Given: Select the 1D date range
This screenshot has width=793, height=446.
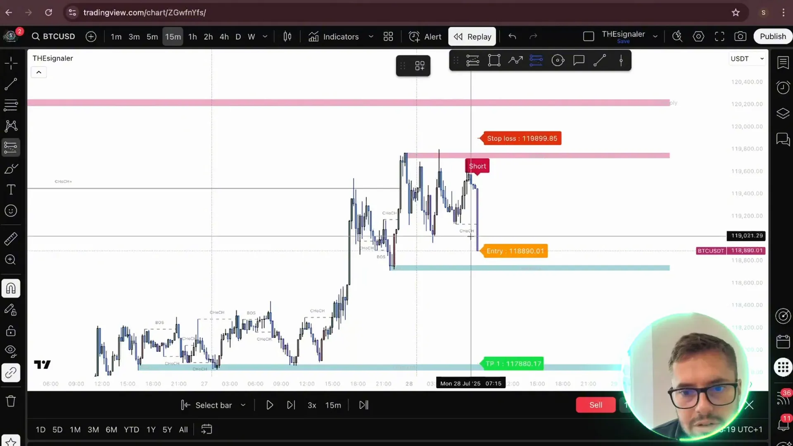Looking at the screenshot, I should coord(40,429).
